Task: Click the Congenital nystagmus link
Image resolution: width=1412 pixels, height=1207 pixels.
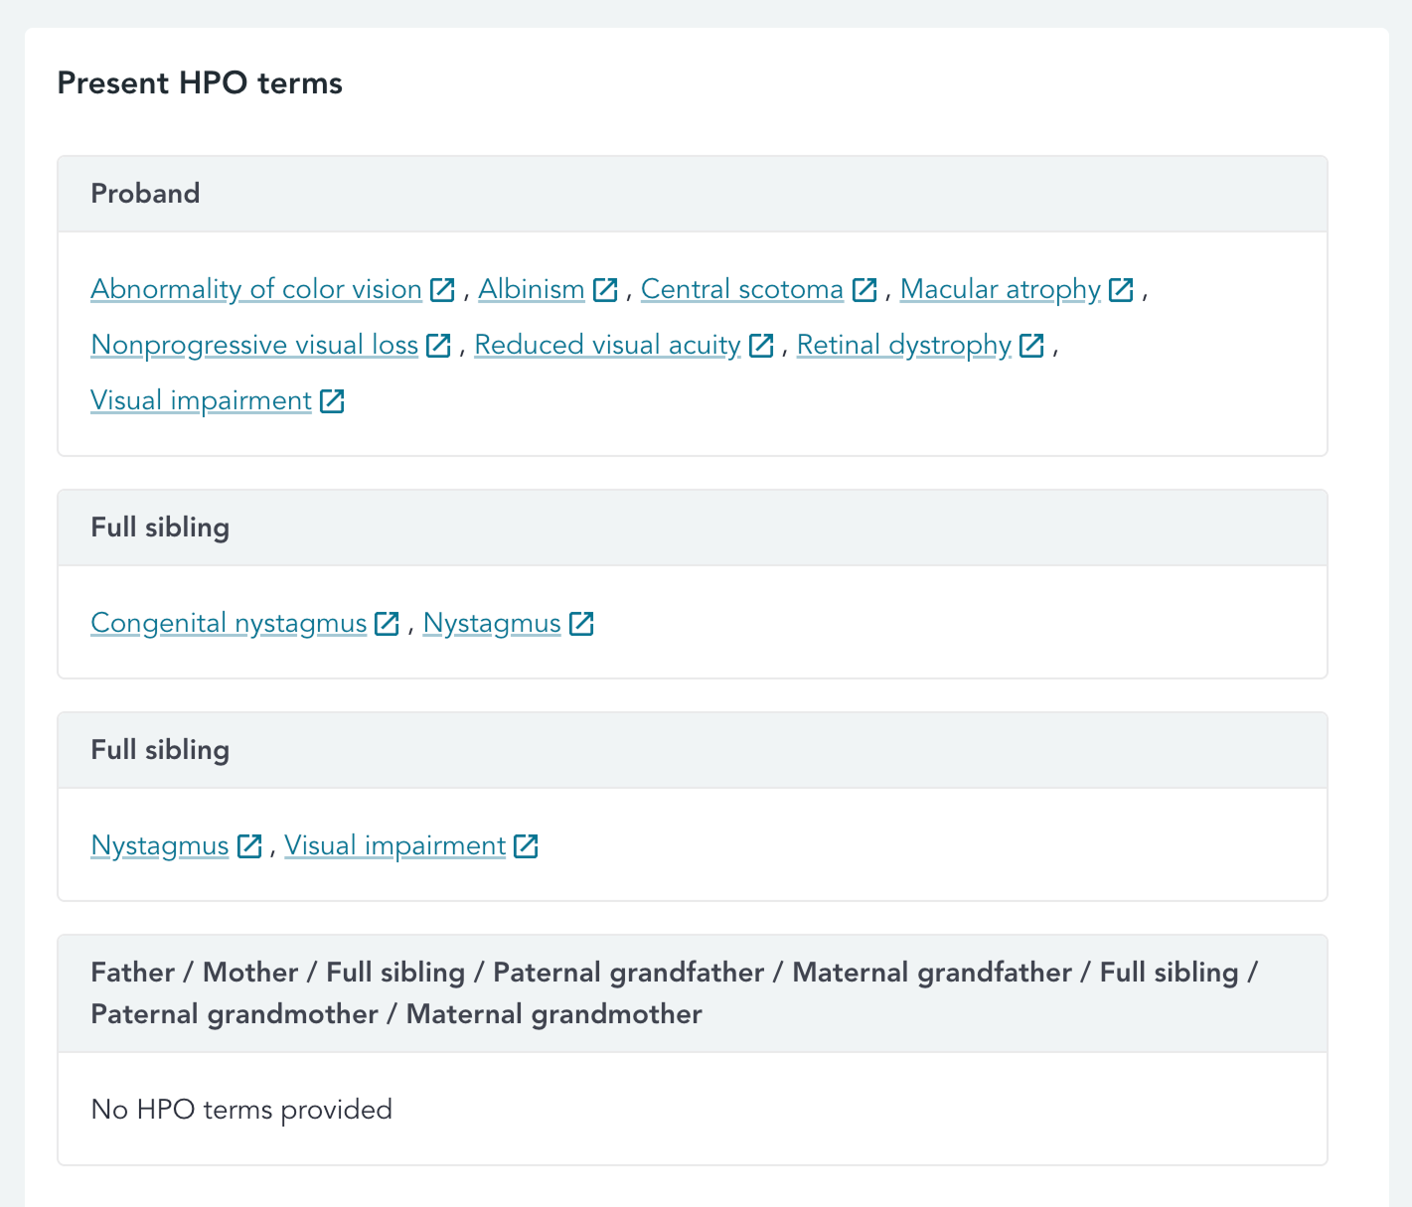Action: tap(228, 623)
